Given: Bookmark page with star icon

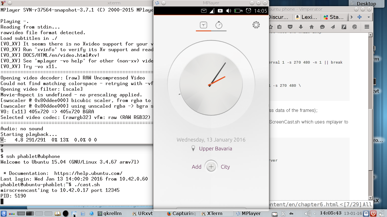Looking at the screenshot, I should [271, 27].
